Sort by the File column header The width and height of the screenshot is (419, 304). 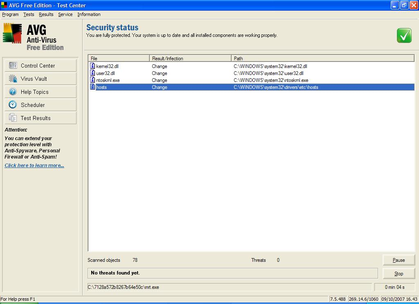coord(119,58)
